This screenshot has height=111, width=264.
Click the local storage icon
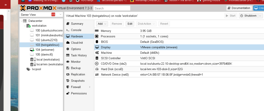[x=33, y=60]
